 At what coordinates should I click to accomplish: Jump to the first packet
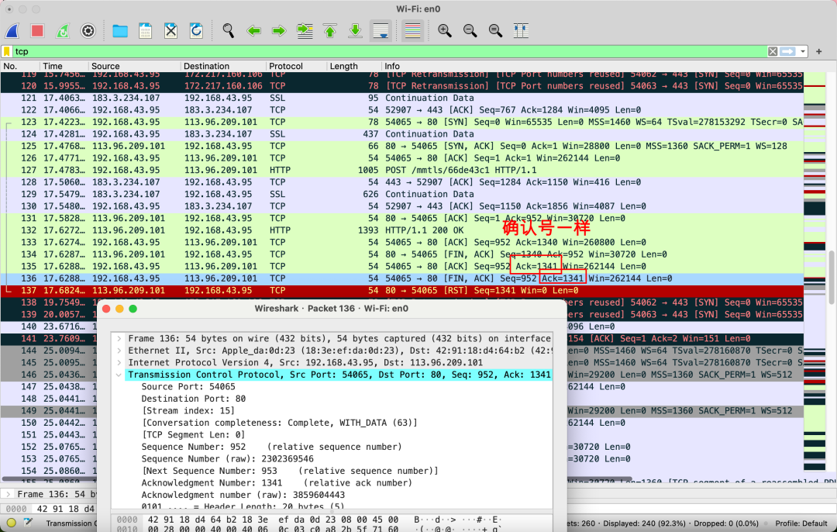point(330,31)
